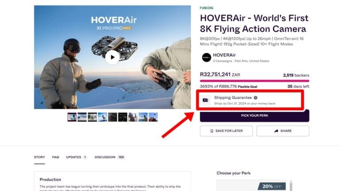The width and height of the screenshot is (340, 191).
Task: Click the perk list scrollbar
Action: [x=291, y=186]
